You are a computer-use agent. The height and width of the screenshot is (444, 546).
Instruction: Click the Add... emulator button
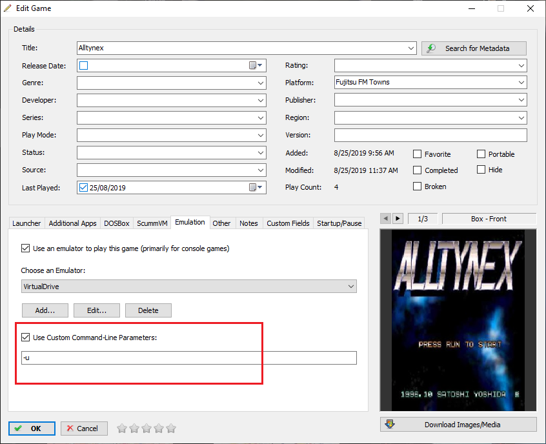coord(45,310)
